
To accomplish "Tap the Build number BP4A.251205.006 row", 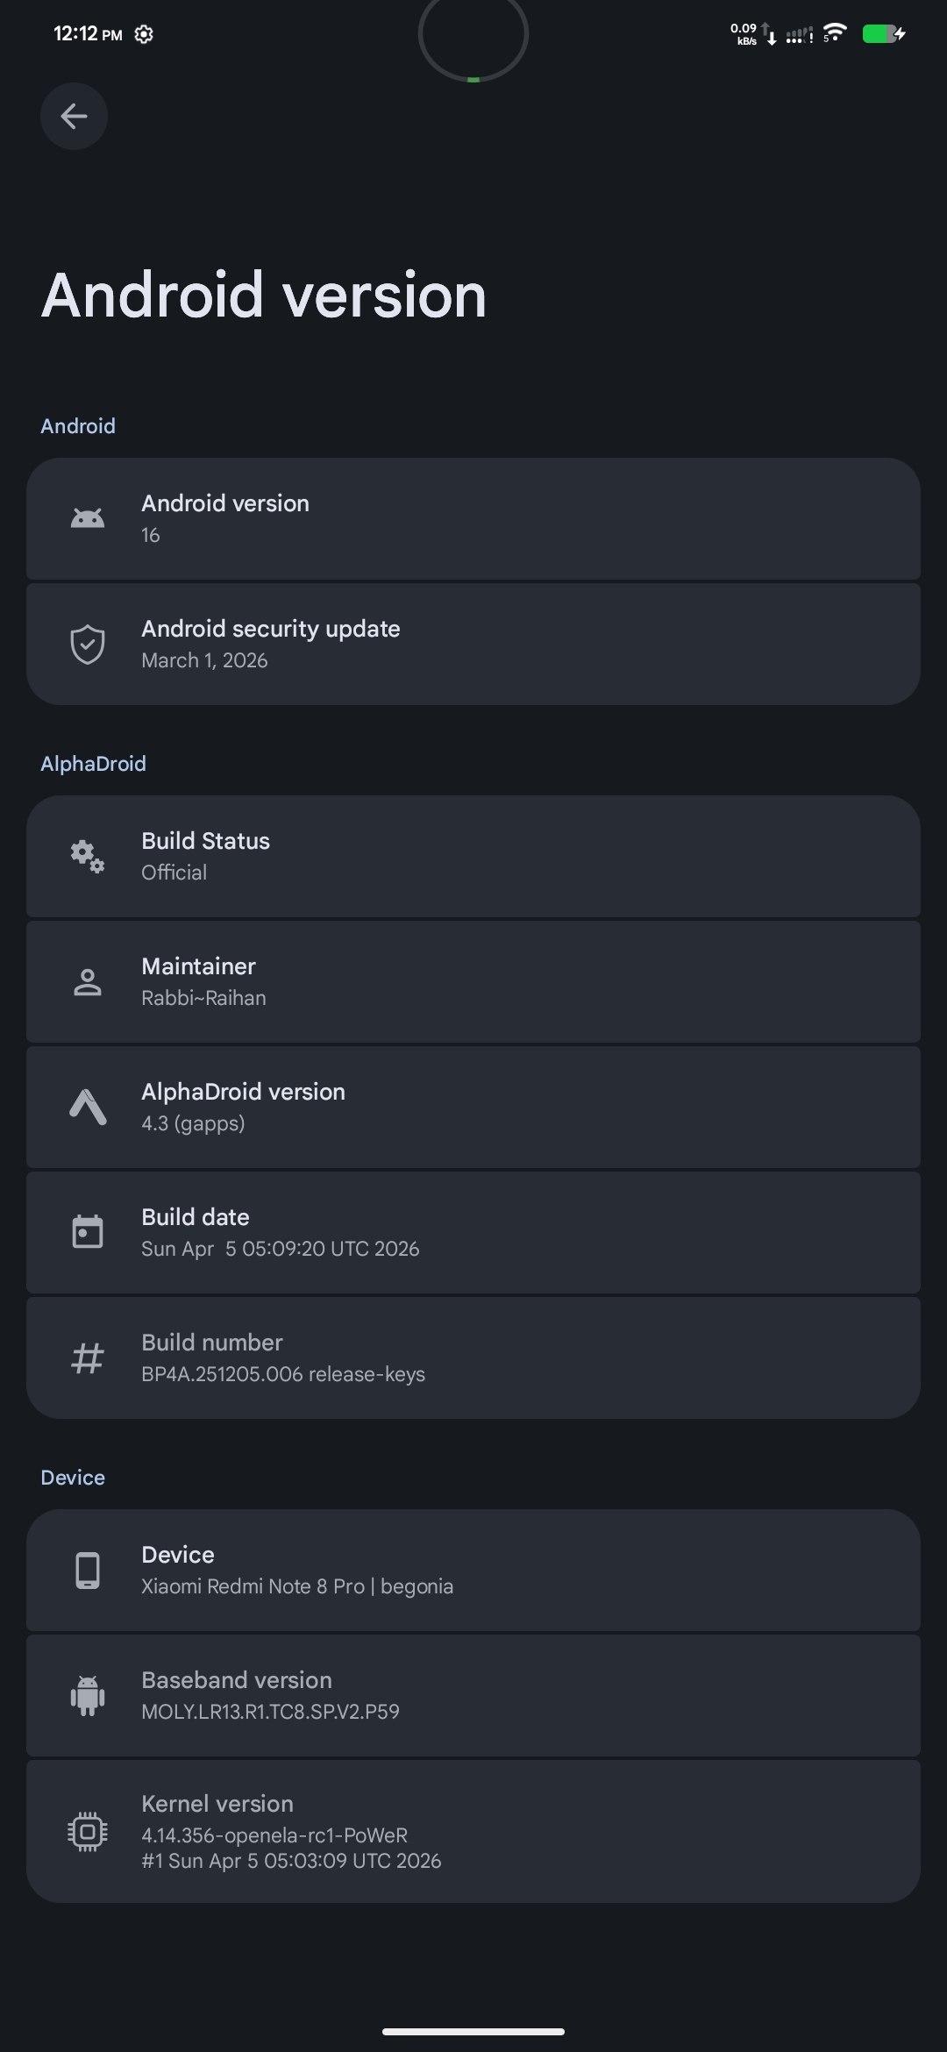I will point(473,1358).
